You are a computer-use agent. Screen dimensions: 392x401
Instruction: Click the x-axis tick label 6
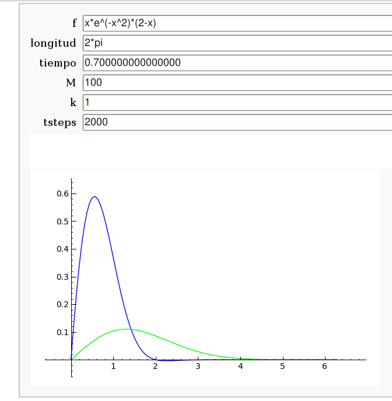324,366
